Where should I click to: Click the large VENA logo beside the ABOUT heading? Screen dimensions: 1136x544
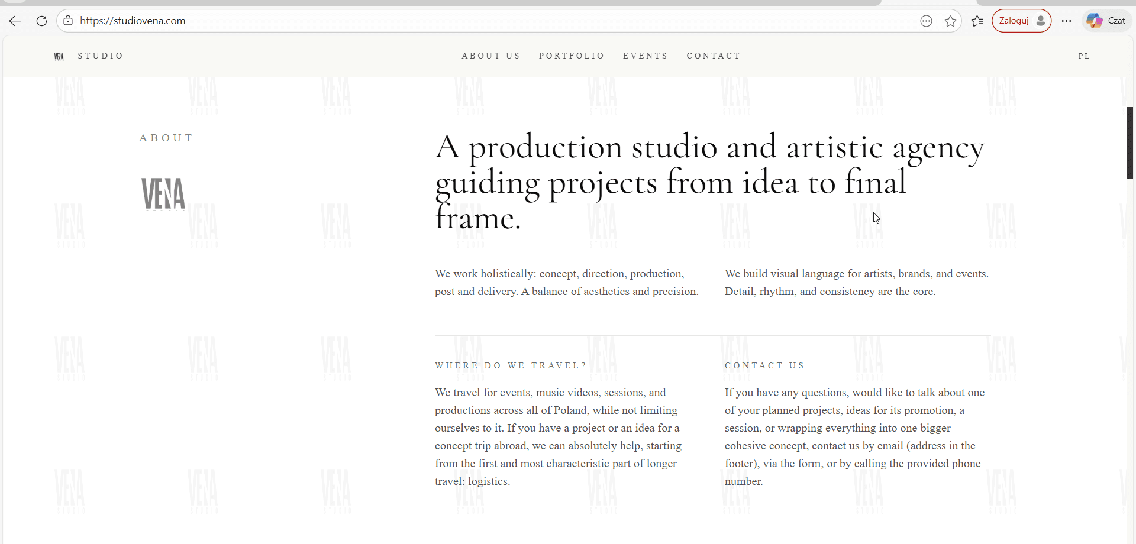[163, 194]
